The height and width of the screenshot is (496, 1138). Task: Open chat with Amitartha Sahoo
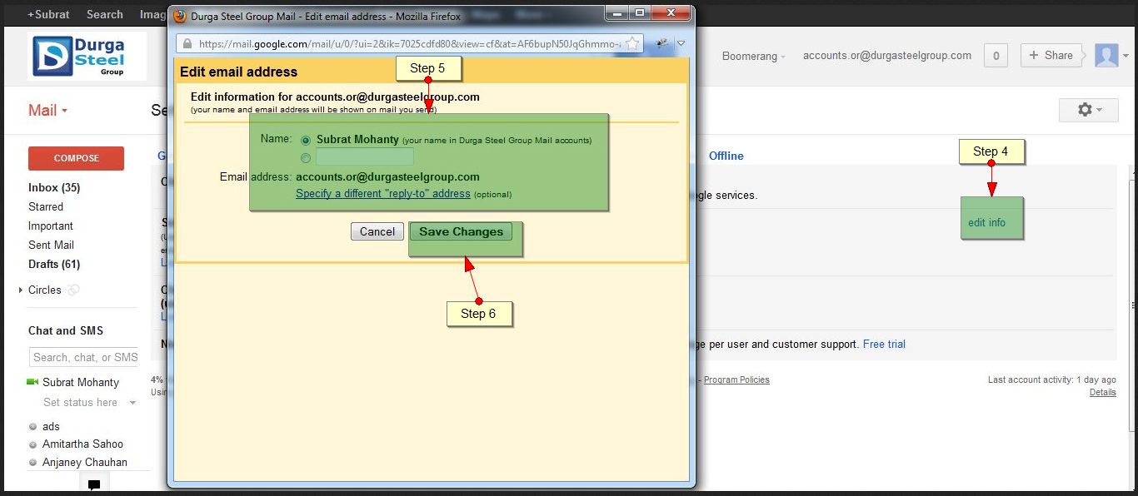point(82,444)
